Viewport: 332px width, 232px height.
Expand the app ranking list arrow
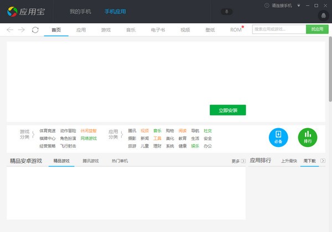coord(324,161)
